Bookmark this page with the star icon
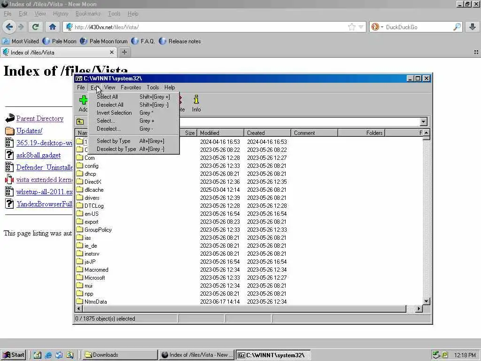The image size is (481, 361). point(351,27)
